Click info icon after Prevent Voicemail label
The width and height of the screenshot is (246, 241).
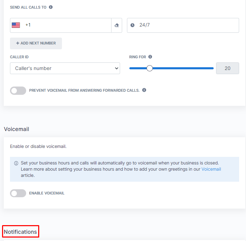pos(144,90)
